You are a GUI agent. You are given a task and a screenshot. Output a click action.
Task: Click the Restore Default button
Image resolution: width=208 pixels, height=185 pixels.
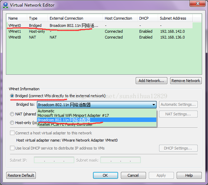(x=21, y=175)
